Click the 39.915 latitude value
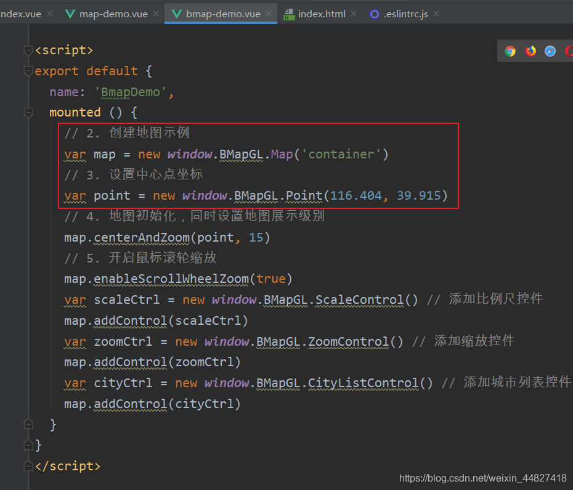Screen dimensions: 573x490 coord(419,195)
